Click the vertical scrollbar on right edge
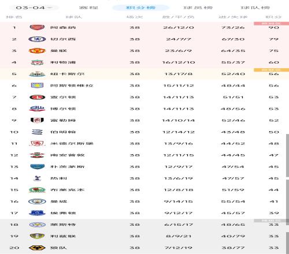 tap(287, 155)
